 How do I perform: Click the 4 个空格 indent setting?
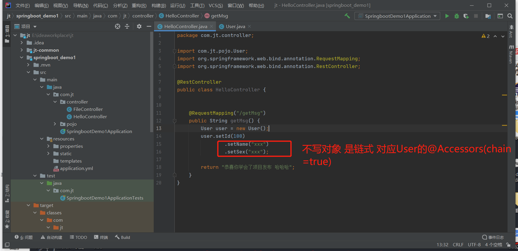[x=493, y=245]
